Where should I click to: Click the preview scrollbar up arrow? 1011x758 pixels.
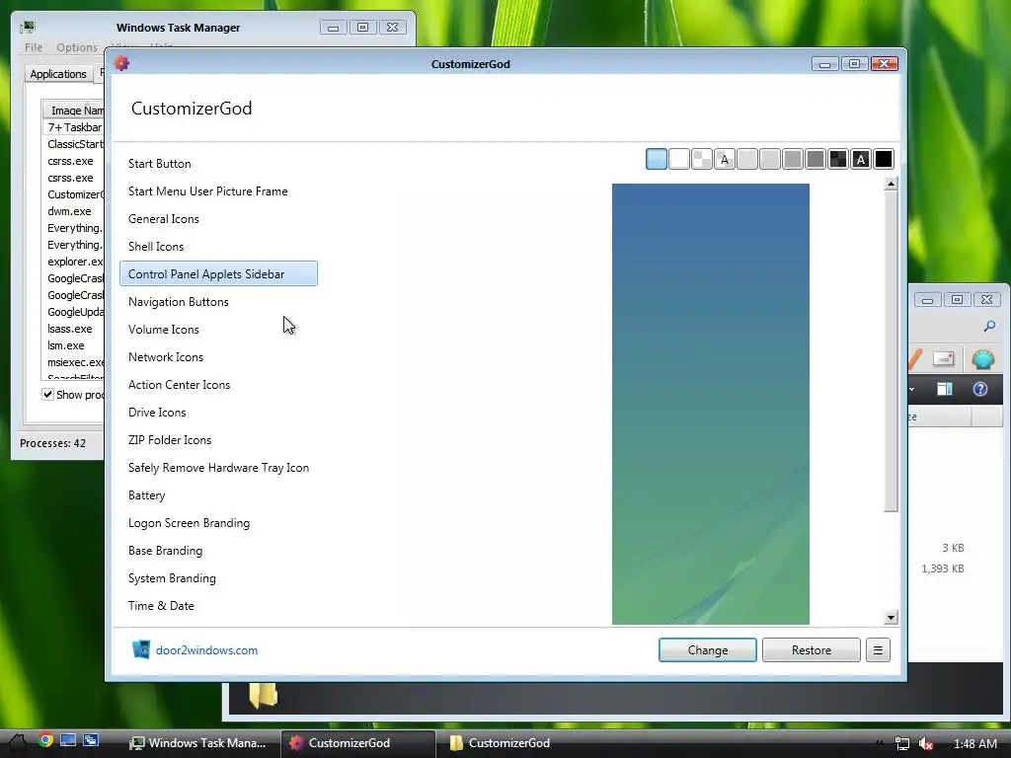tap(891, 184)
